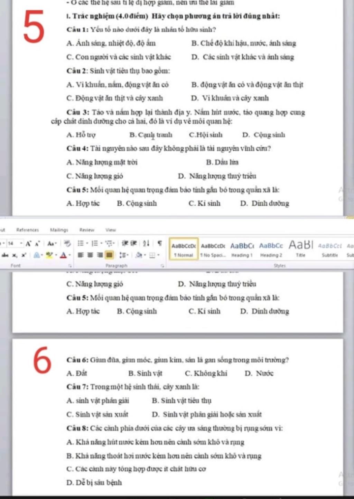Click the Text Effects glowing A icon
354x499 pixels.
[36, 255]
